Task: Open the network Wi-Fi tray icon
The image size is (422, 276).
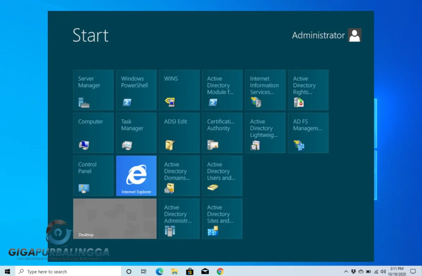Action: click(376, 272)
